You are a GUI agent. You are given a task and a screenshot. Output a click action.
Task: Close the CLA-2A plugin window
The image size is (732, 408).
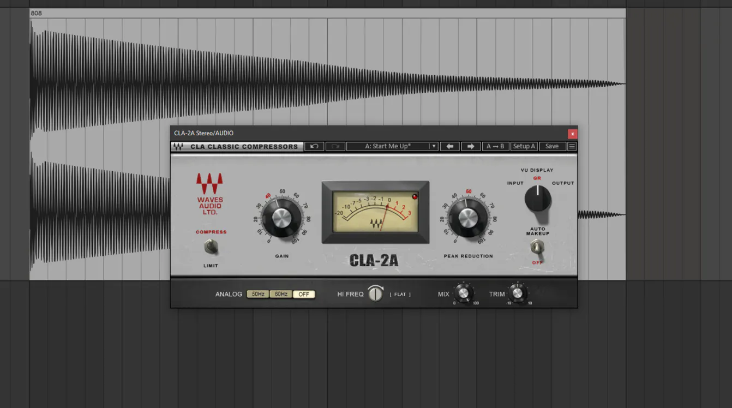(572, 134)
